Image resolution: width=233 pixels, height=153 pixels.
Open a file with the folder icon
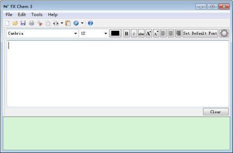click(15, 23)
